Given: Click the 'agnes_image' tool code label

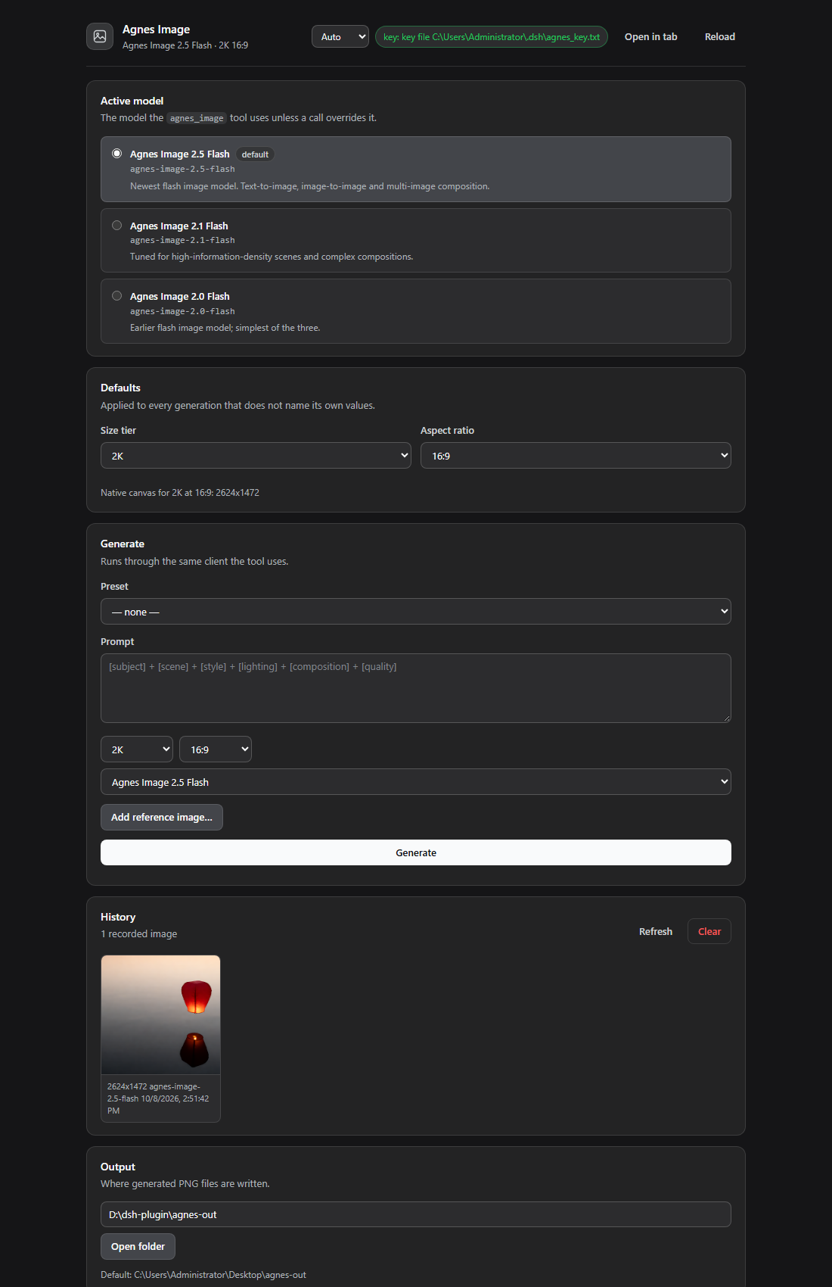Looking at the screenshot, I should [x=197, y=118].
